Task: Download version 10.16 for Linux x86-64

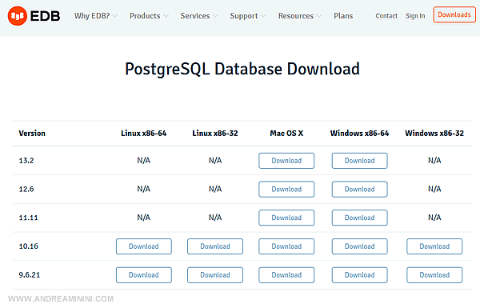Action: click(x=143, y=246)
